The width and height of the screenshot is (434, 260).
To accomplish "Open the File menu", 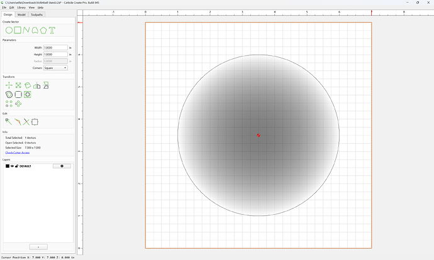I will point(4,8).
